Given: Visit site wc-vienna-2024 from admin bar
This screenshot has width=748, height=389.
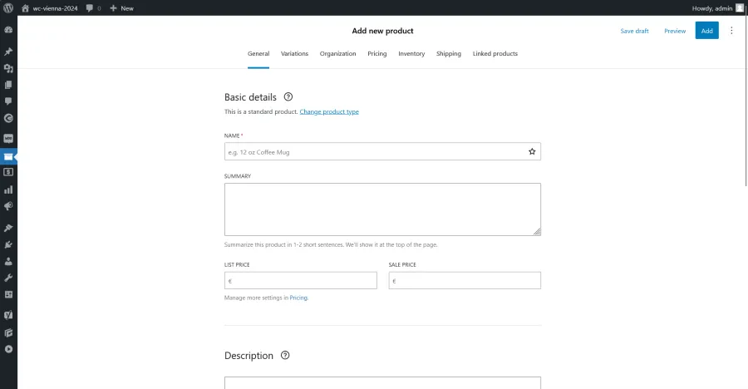Looking at the screenshot, I should 50,8.
